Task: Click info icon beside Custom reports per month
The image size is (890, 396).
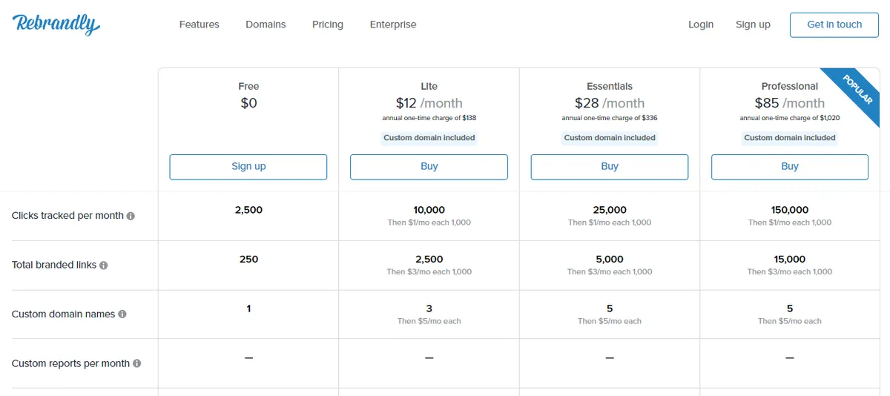Action: (136, 364)
